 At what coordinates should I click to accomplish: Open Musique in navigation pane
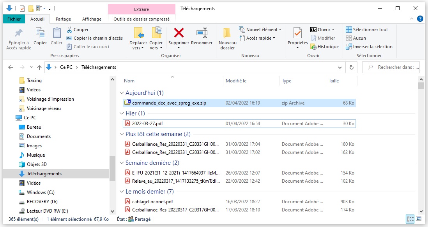pos(32,155)
